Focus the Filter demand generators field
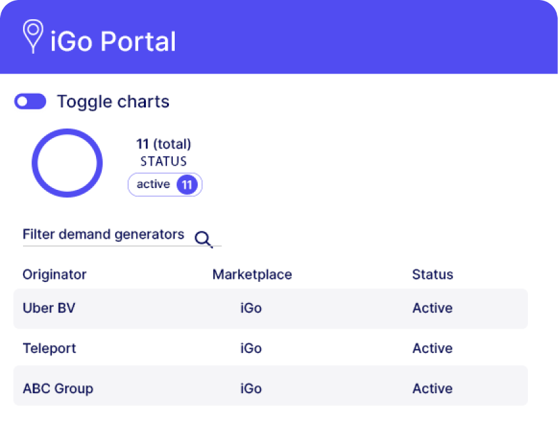The height and width of the screenshot is (429, 558). 106,235
